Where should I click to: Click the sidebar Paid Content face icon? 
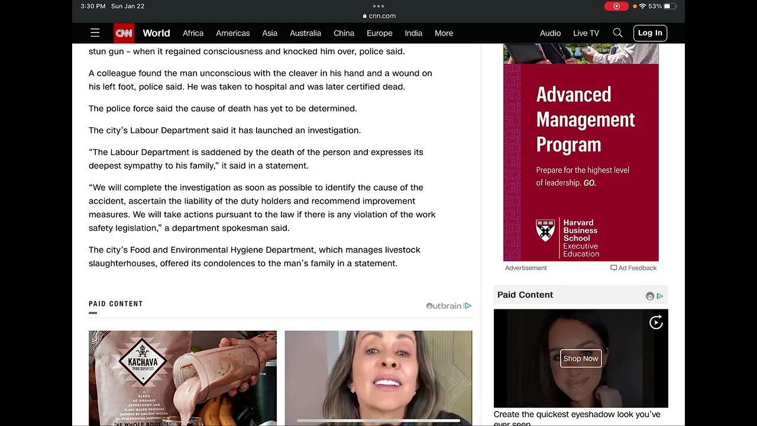click(650, 296)
